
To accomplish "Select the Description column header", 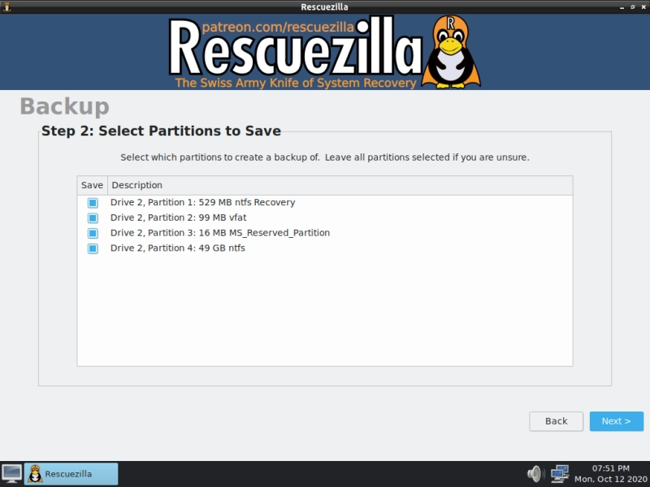I will coord(340,185).
